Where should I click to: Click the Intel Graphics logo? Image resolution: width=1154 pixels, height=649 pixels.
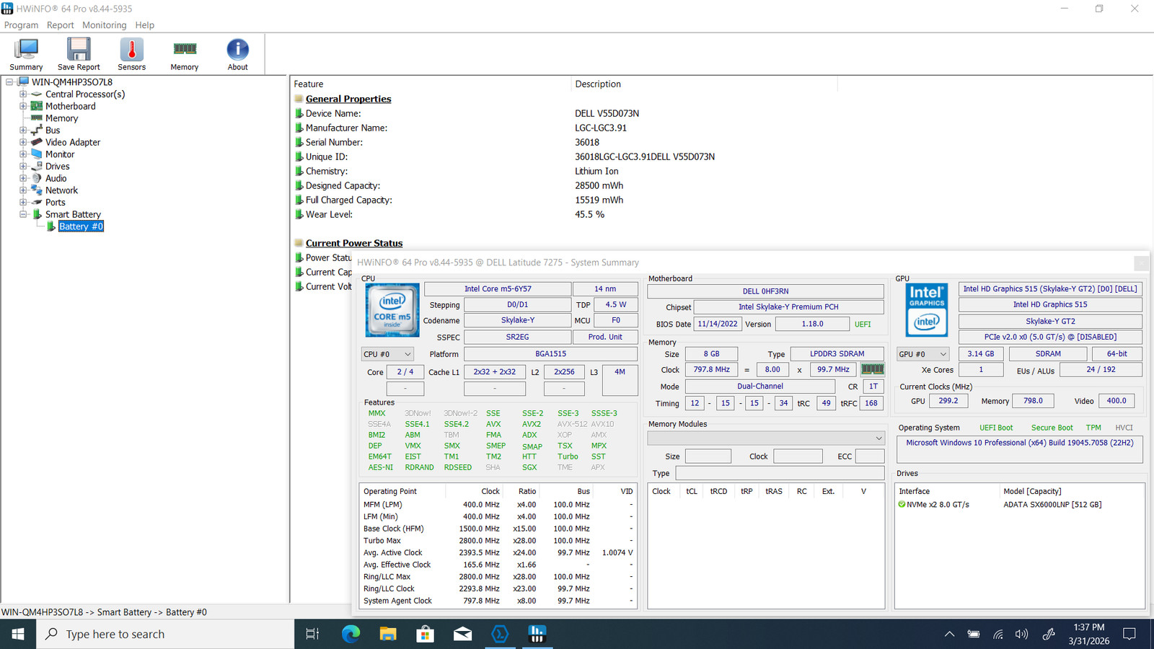click(x=927, y=310)
